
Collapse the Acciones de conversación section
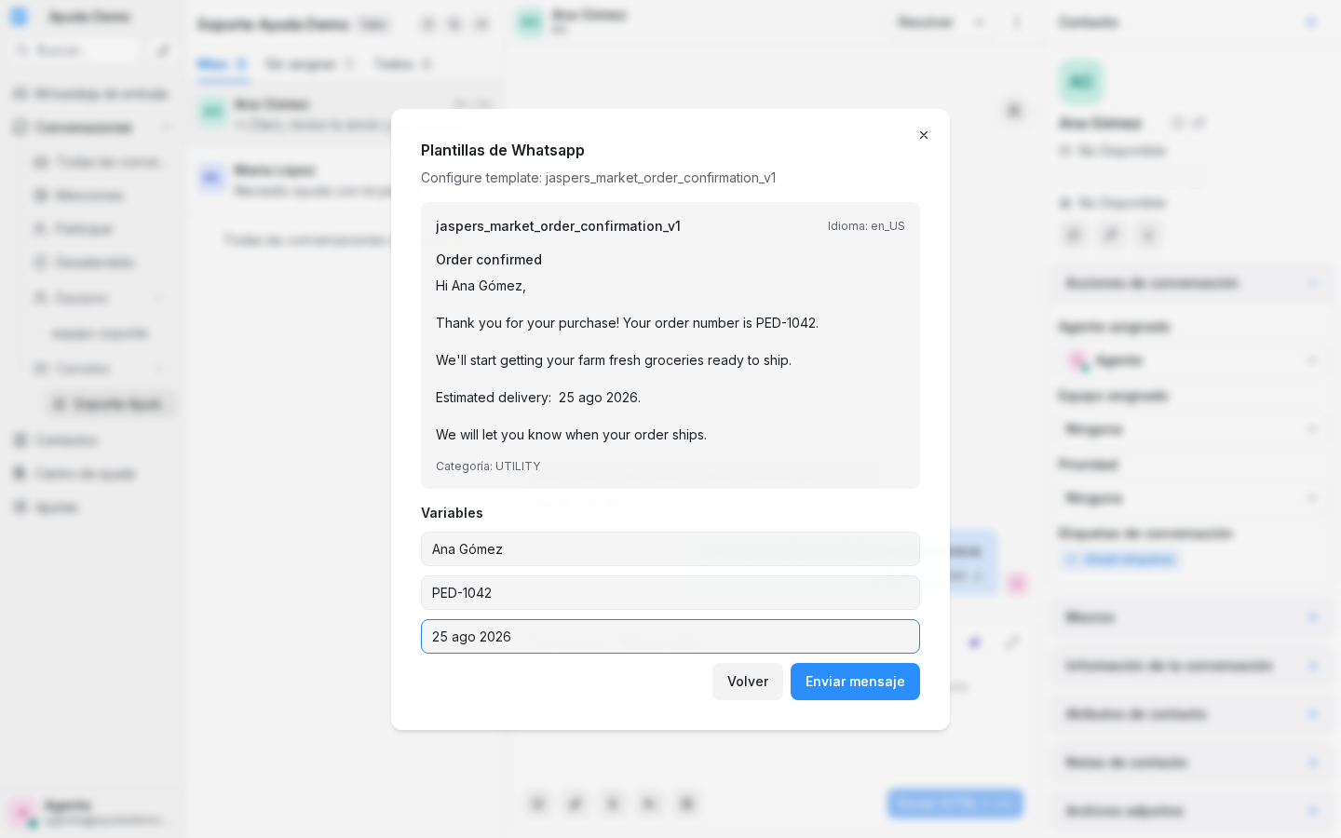point(1194,283)
